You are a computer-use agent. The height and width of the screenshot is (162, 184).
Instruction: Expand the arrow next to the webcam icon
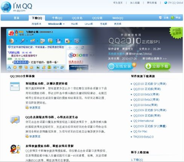[x=16, y=41]
